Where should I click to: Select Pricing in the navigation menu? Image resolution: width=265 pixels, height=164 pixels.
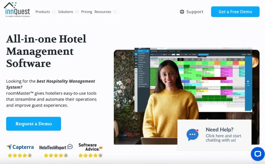pyautogui.click(x=86, y=12)
